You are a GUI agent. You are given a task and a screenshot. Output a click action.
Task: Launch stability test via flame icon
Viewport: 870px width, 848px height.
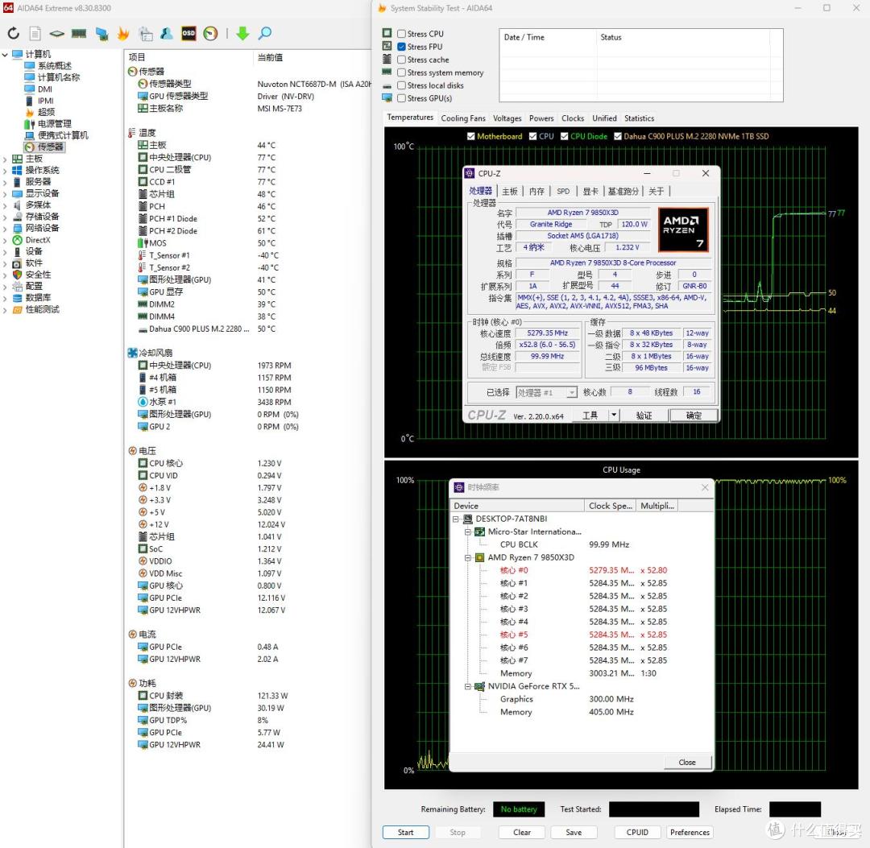point(123,33)
